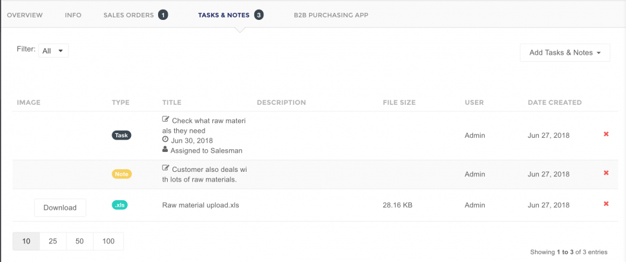Delete the Task row with red X
Viewport: 626px width, 262px height.
605,134
